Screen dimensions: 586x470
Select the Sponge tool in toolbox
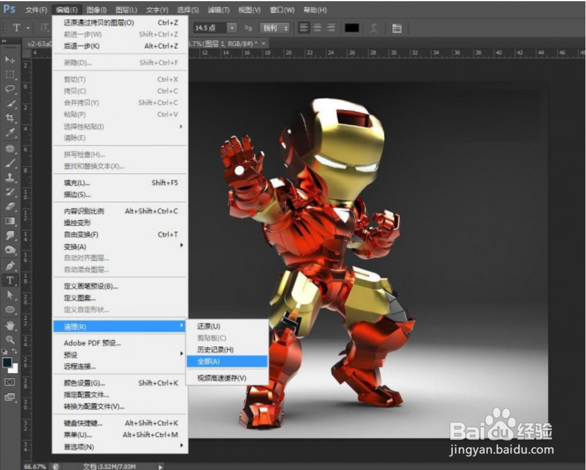[10, 250]
